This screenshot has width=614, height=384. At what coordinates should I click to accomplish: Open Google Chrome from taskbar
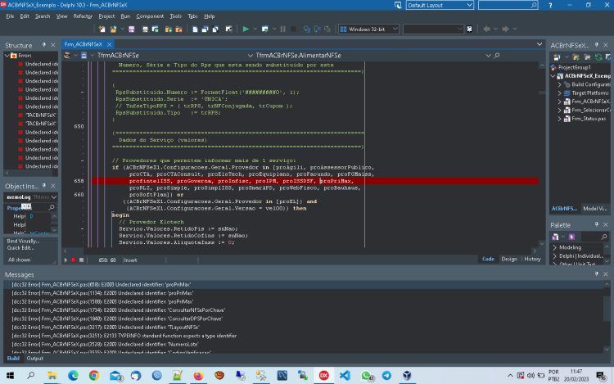click(94, 375)
